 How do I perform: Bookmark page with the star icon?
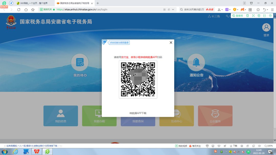(x=33, y=9)
